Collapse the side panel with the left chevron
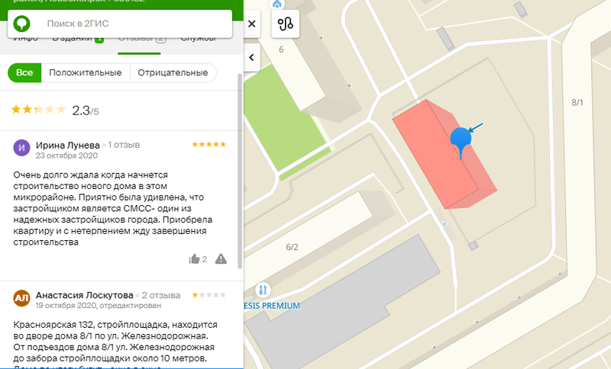Screen dimensions: 611x369 [252, 57]
